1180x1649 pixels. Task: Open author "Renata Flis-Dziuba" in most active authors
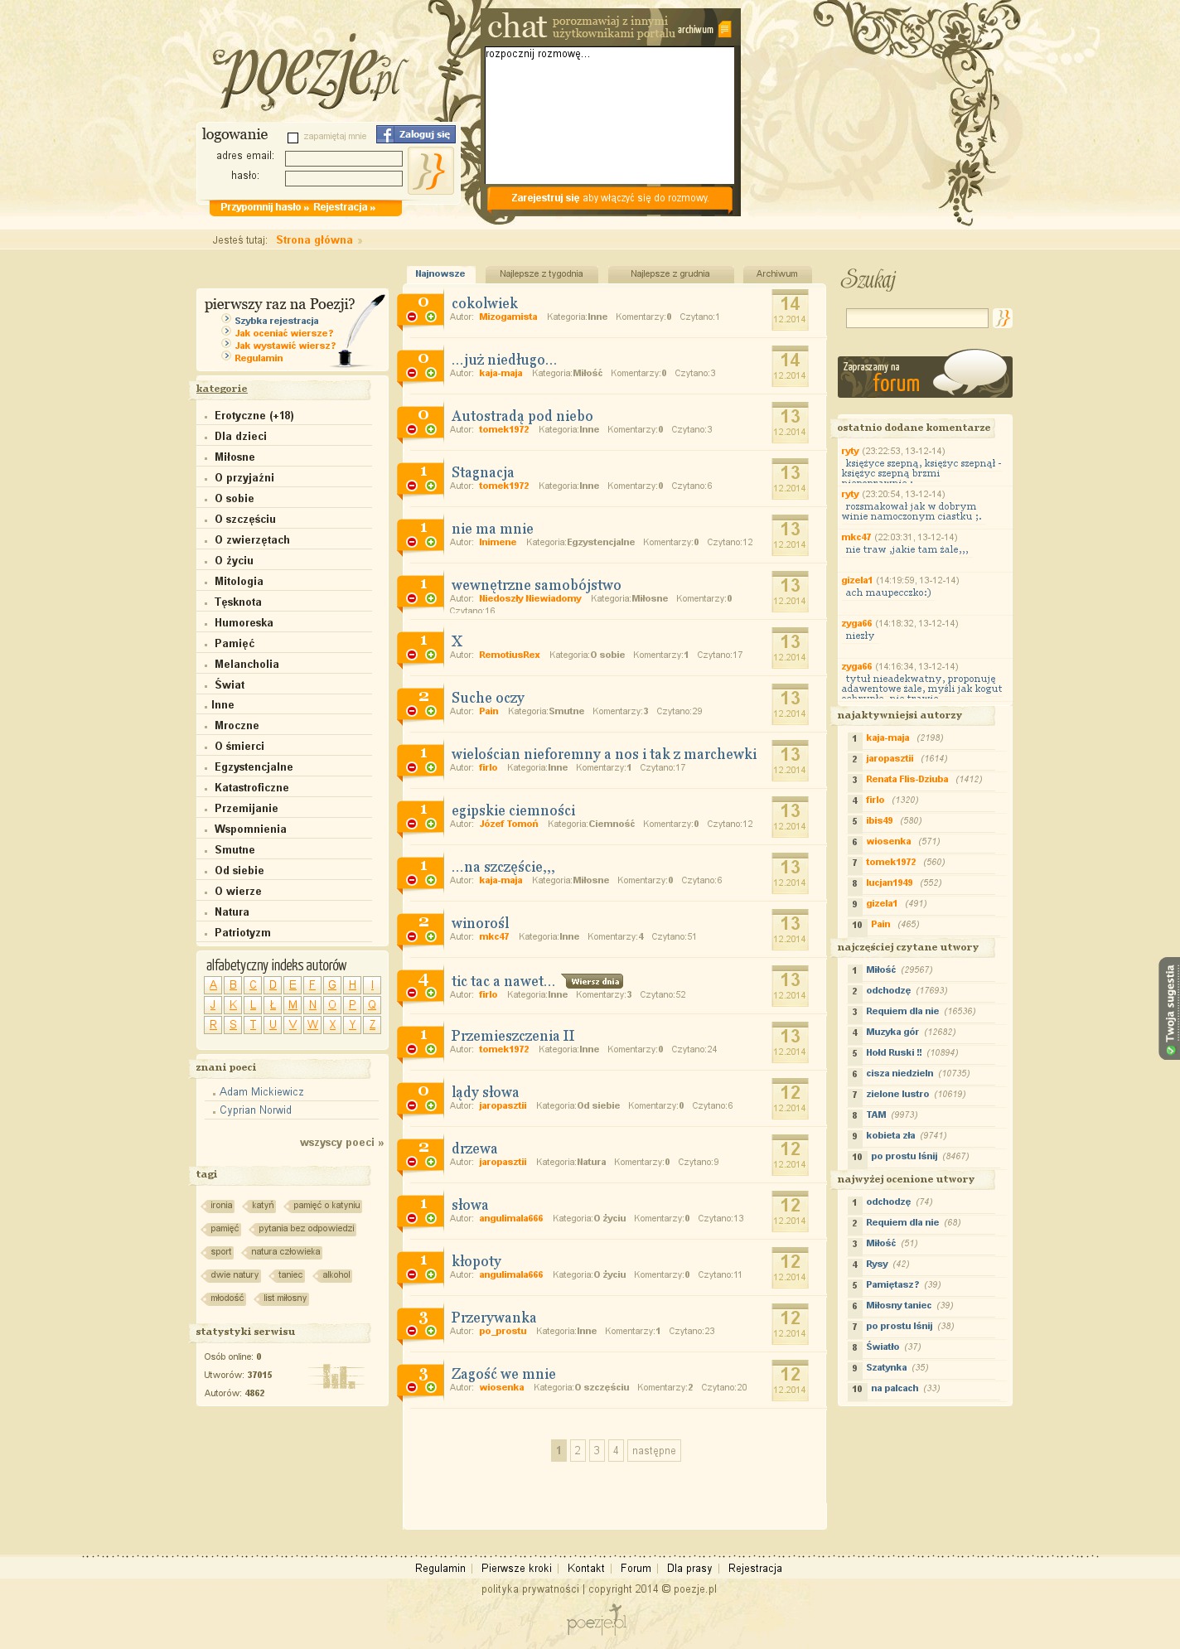[907, 779]
